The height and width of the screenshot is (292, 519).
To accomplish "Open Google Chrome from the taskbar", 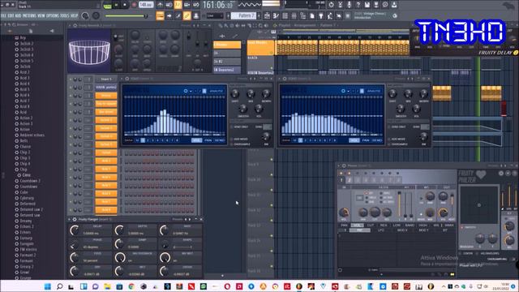I will pos(131,286).
